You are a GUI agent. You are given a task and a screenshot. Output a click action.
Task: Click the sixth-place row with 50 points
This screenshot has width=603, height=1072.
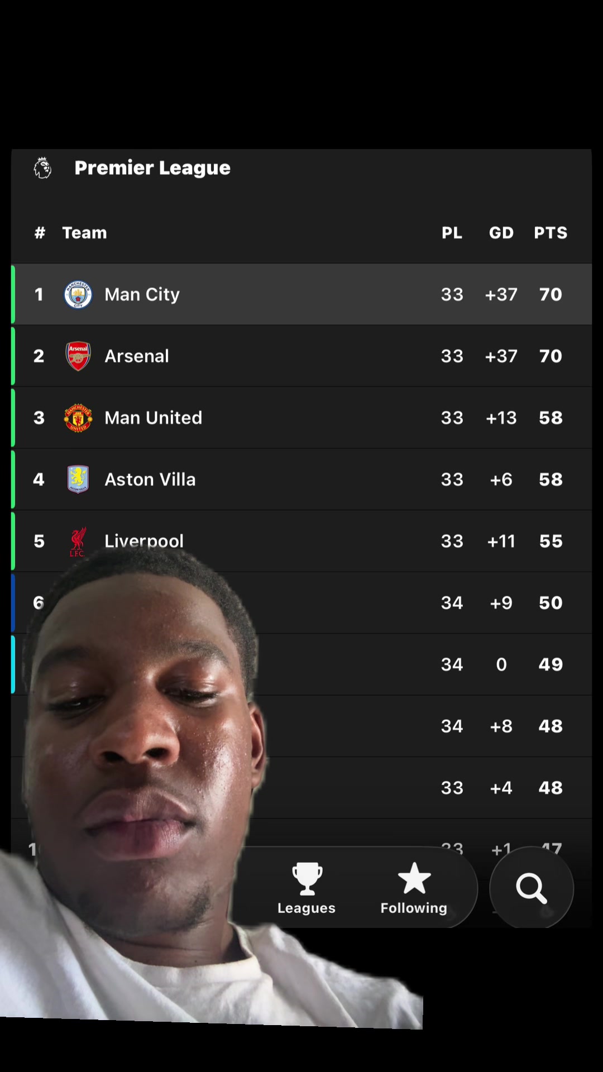click(301, 603)
